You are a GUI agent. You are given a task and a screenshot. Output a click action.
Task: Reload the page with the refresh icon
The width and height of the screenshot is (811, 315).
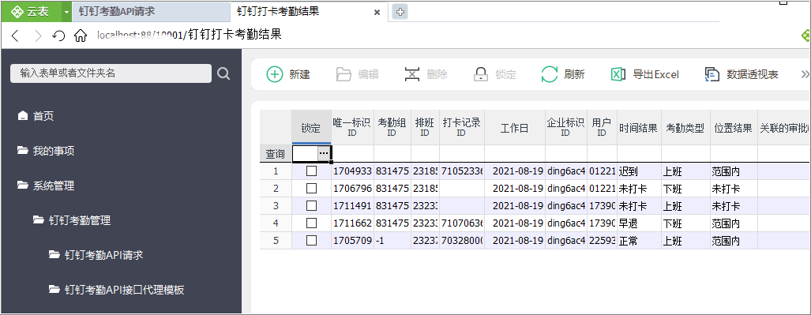click(58, 36)
